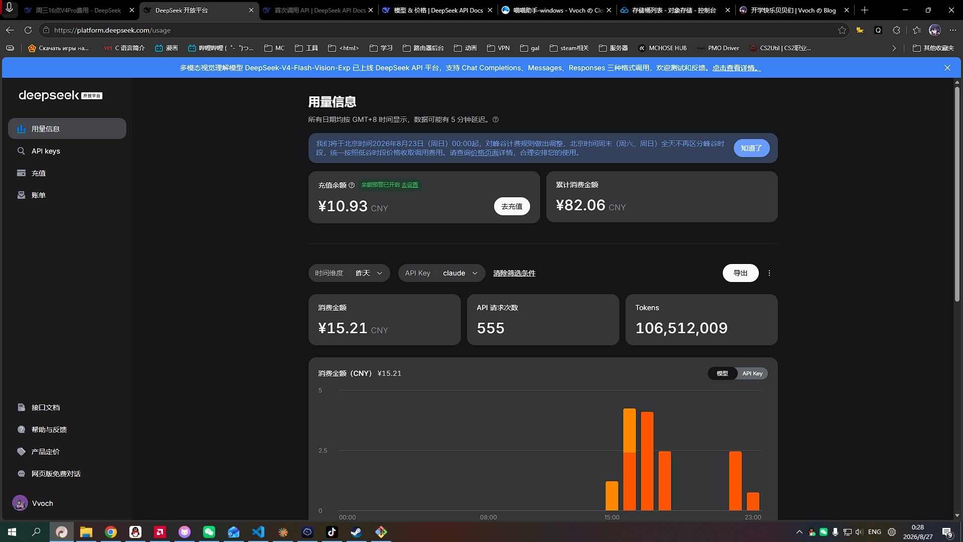Viewport: 963px width, 542px height.
Task: Open 点击查看详情 link in banner
Action: [x=736, y=68]
